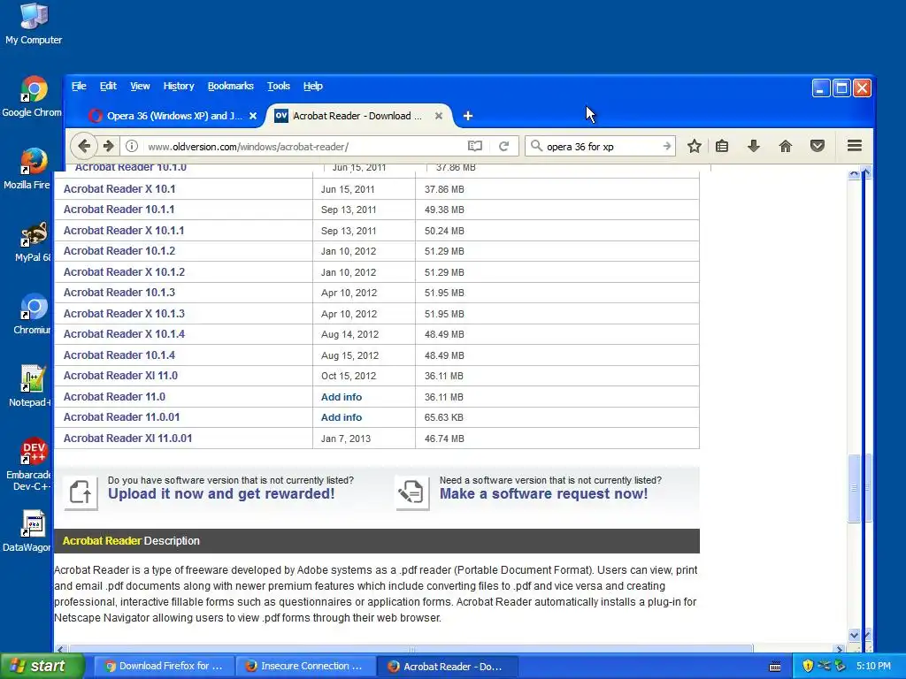906x679 pixels.
Task: Close the Acrobat Reader tab
Action: (x=439, y=116)
